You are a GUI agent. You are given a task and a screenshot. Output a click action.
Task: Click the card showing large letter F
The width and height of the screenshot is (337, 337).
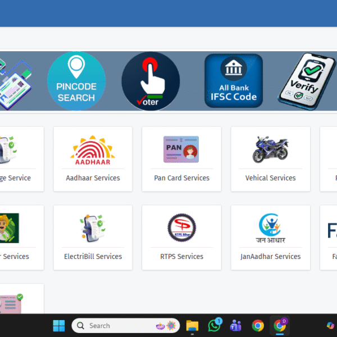(329, 238)
